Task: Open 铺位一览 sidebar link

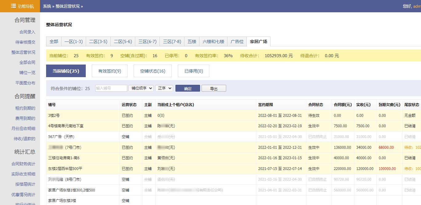Action: click(x=27, y=73)
